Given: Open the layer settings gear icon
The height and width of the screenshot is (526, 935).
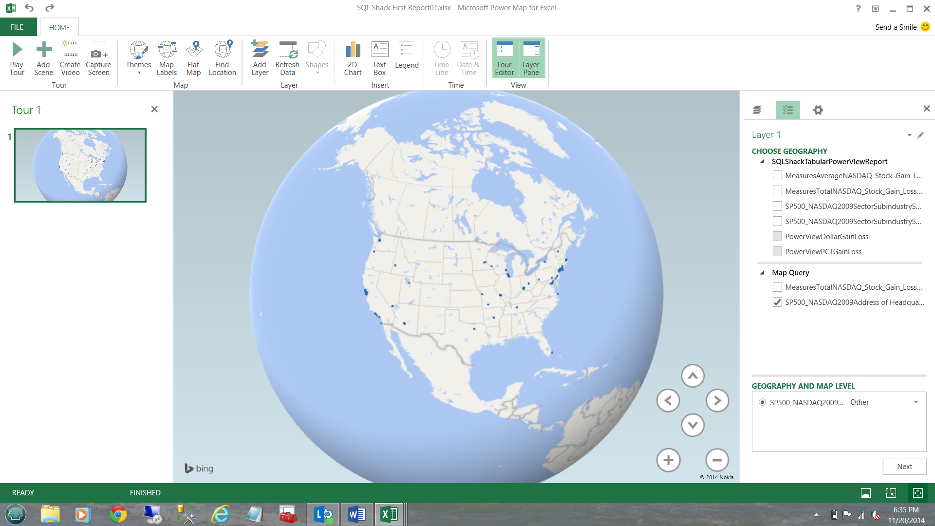Looking at the screenshot, I should click(x=818, y=110).
